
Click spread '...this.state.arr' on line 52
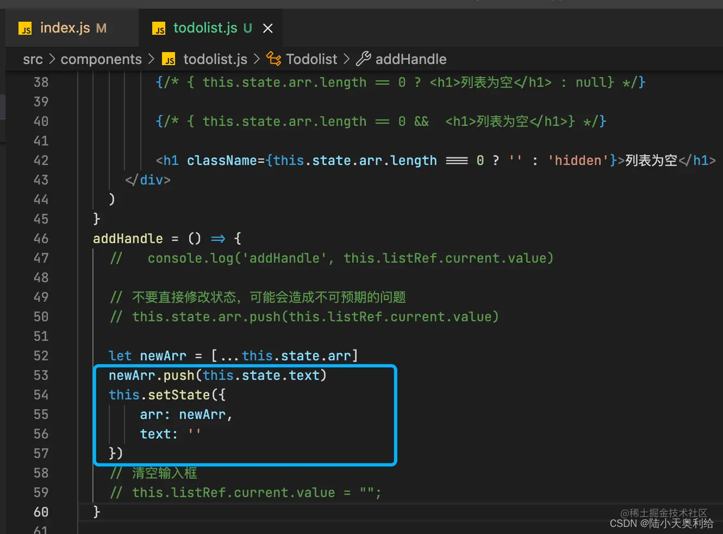point(285,356)
